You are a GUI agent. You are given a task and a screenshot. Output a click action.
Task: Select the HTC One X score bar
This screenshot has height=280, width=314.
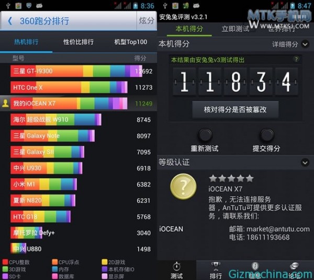(69, 87)
